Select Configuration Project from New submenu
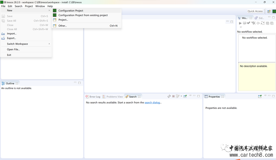Viewport: 276px width, 160px height. click(x=71, y=11)
